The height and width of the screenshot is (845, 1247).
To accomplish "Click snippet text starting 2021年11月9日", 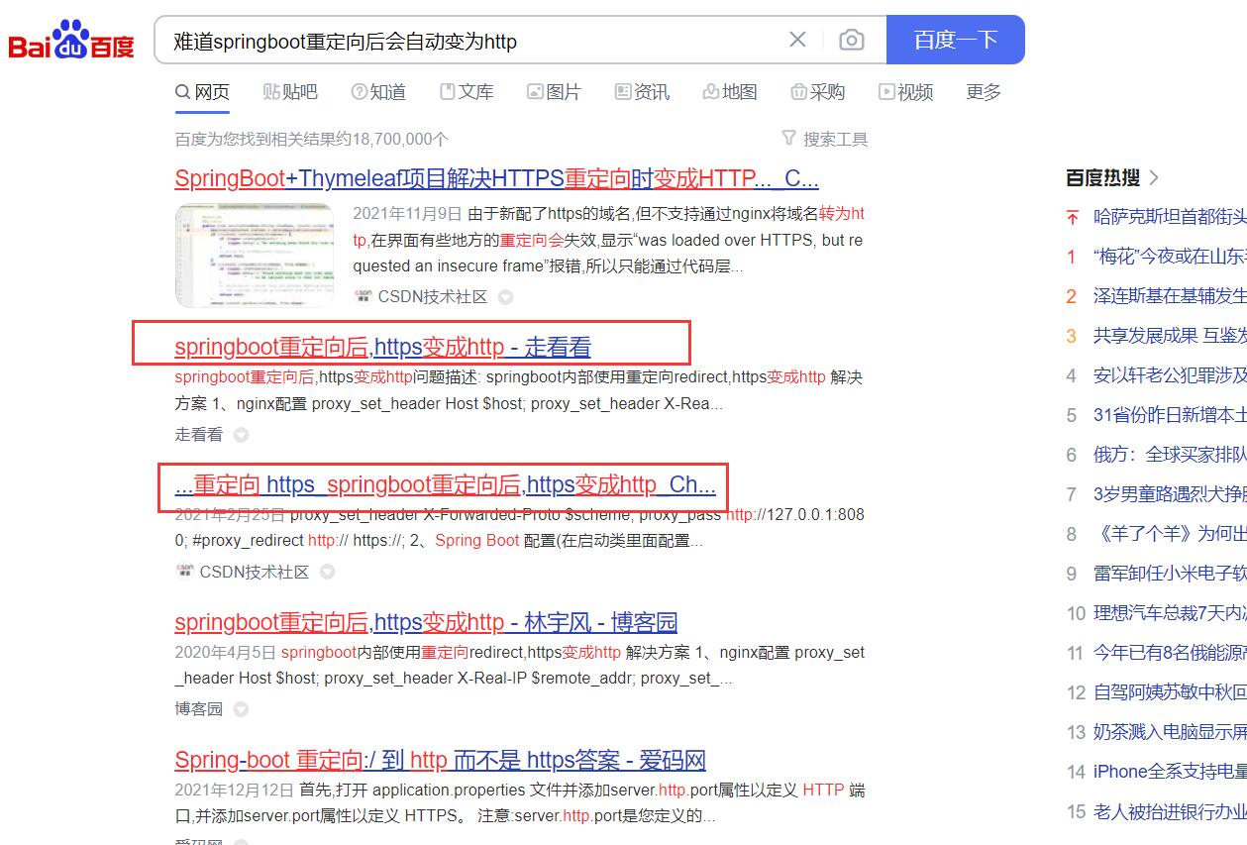I will pos(608,240).
